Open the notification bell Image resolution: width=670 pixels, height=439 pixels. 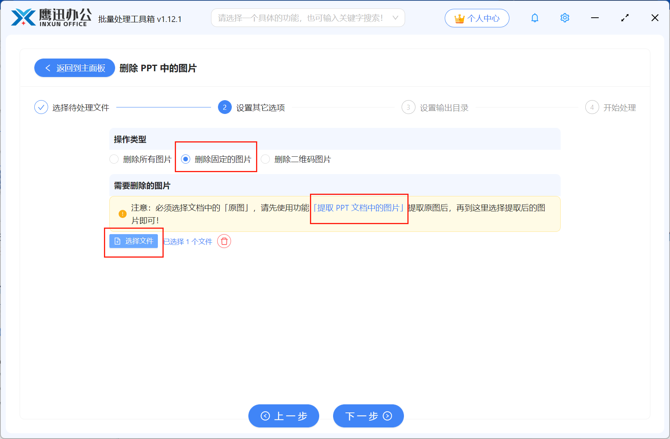(x=534, y=18)
